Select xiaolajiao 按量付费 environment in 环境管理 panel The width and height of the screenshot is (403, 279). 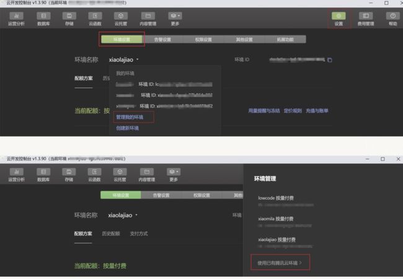point(286,243)
